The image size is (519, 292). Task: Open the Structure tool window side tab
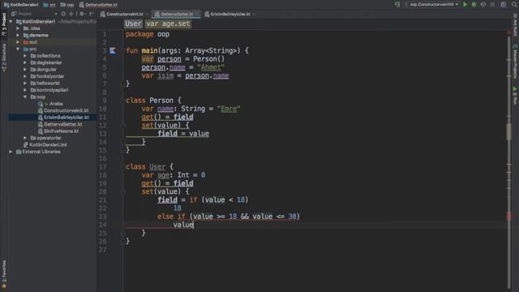[x=4, y=58]
